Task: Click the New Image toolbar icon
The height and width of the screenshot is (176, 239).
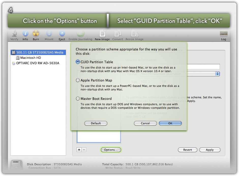Action: (102, 33)
